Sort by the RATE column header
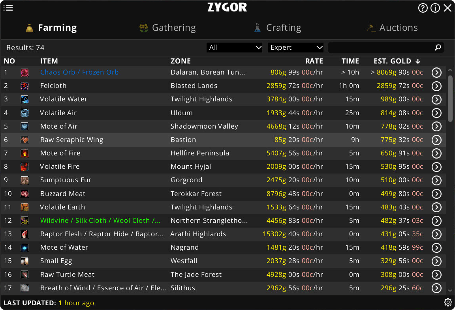The image size is (455, 310). (x=314, y=61)
